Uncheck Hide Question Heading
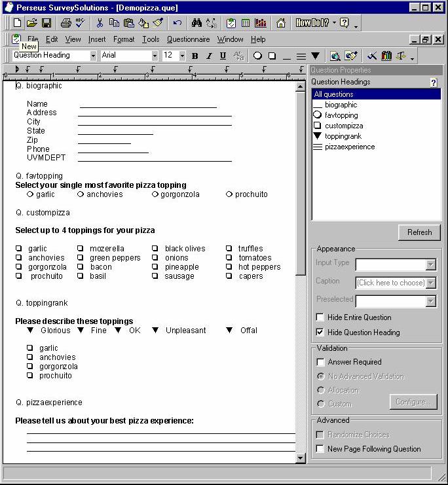The width and height of the screenshot is (448, 485). coord(320,332)
